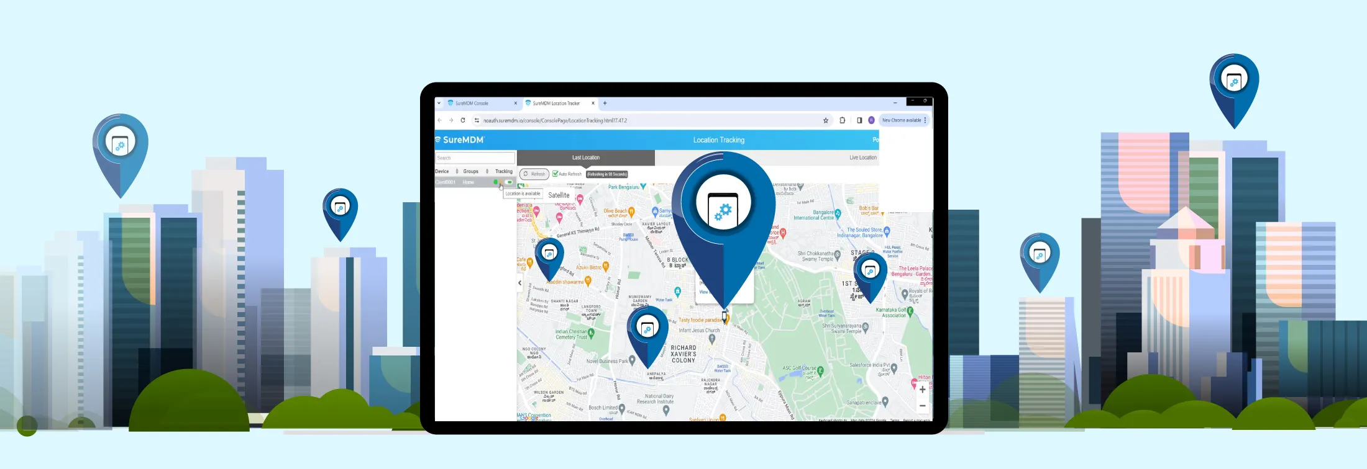1367x469 pixels.
Task: Click the Refresh button
Action: click(x=534, y=174)
